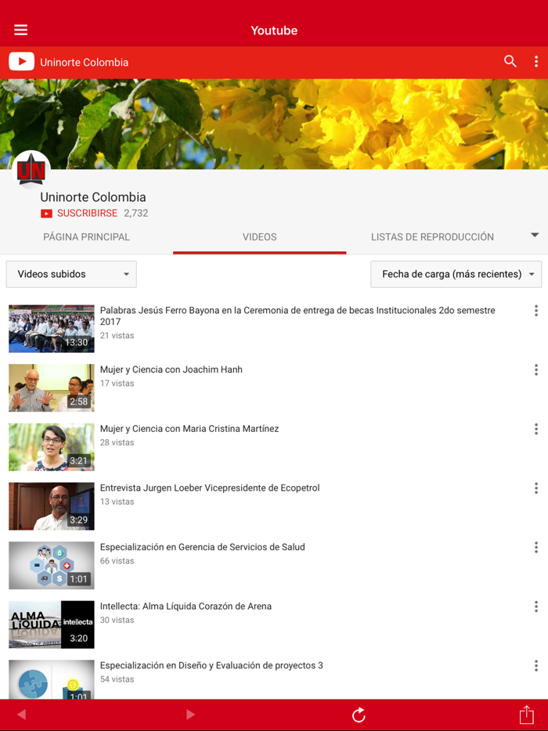Image resolution: width=548 pixels, height=731 pixels.
Task: Click the 21 vistas view count
Action: pos(117,336)
